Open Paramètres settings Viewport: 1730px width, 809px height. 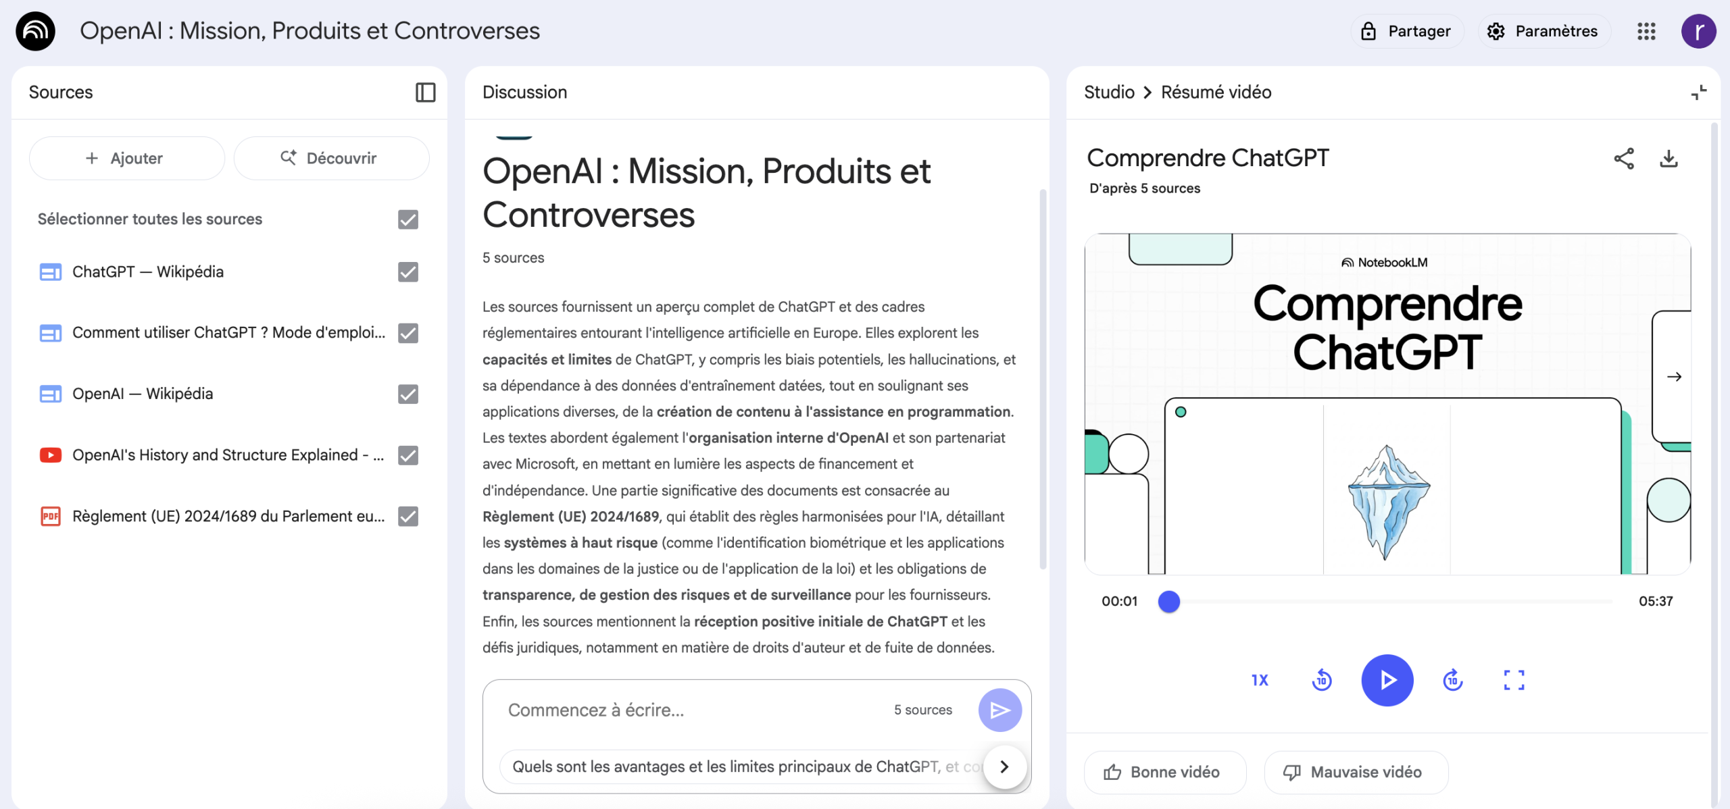[x=1544, y=31]
